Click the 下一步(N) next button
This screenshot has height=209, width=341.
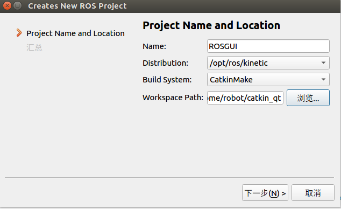point(265,193)
